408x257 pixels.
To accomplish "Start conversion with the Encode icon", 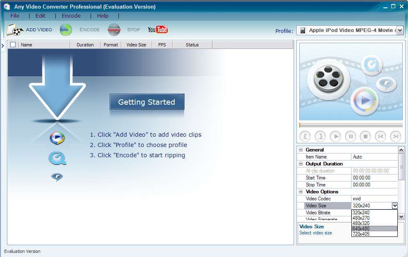I will pyautogui.click(x=66, y=30).
